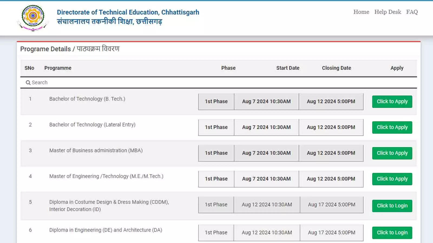Click the search magnifier icon

coord(28,83)
